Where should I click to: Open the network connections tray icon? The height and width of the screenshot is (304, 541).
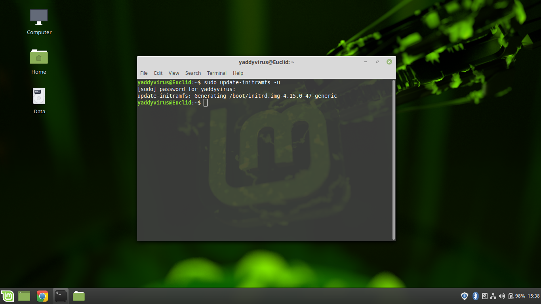[493, 296]
